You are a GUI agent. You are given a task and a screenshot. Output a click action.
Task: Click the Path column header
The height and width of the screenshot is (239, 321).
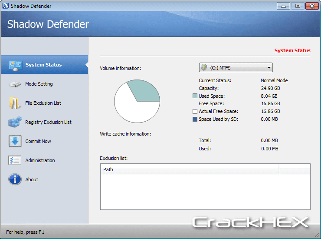[x=190, y=169]
